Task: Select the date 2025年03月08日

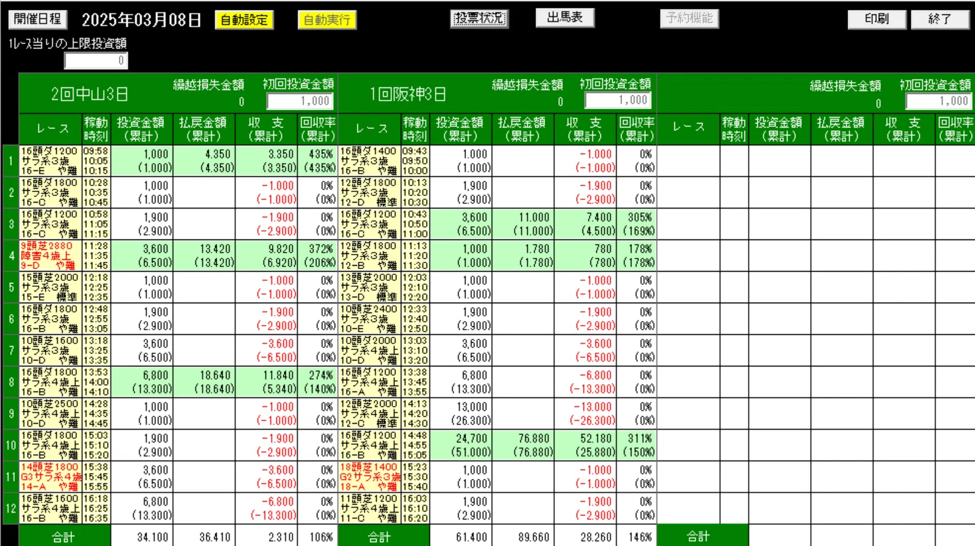Action: pos(142,20)
